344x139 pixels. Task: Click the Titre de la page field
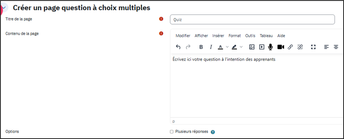[252, 19]
